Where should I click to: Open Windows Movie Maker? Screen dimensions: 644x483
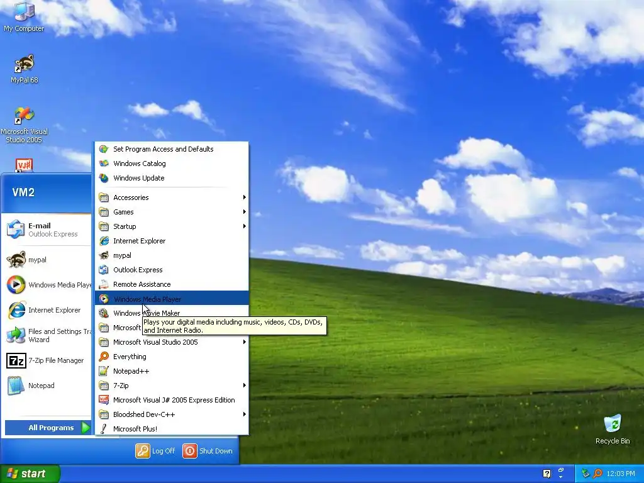click(172, 313)
